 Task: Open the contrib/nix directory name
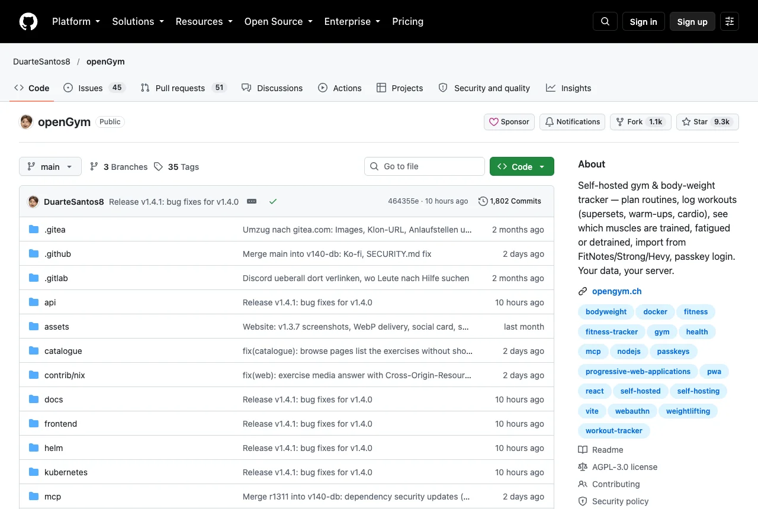point(65,375)
